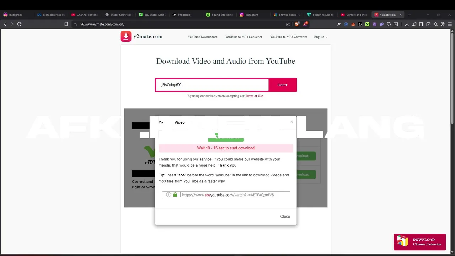
Task: Click the page vertical scrollbar
Action: (453, 78)
